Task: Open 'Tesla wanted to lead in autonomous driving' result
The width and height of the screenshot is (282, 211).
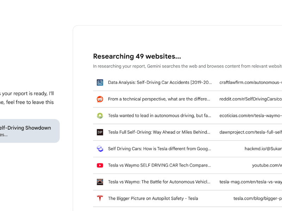Action: (160, 116)
